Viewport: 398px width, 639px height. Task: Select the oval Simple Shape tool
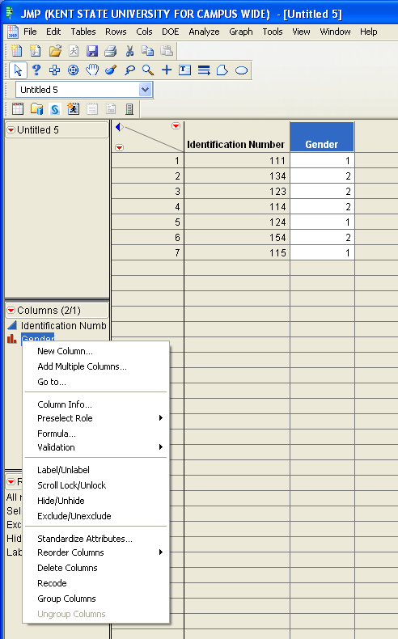pyautogui.click(x=242, y=70)
